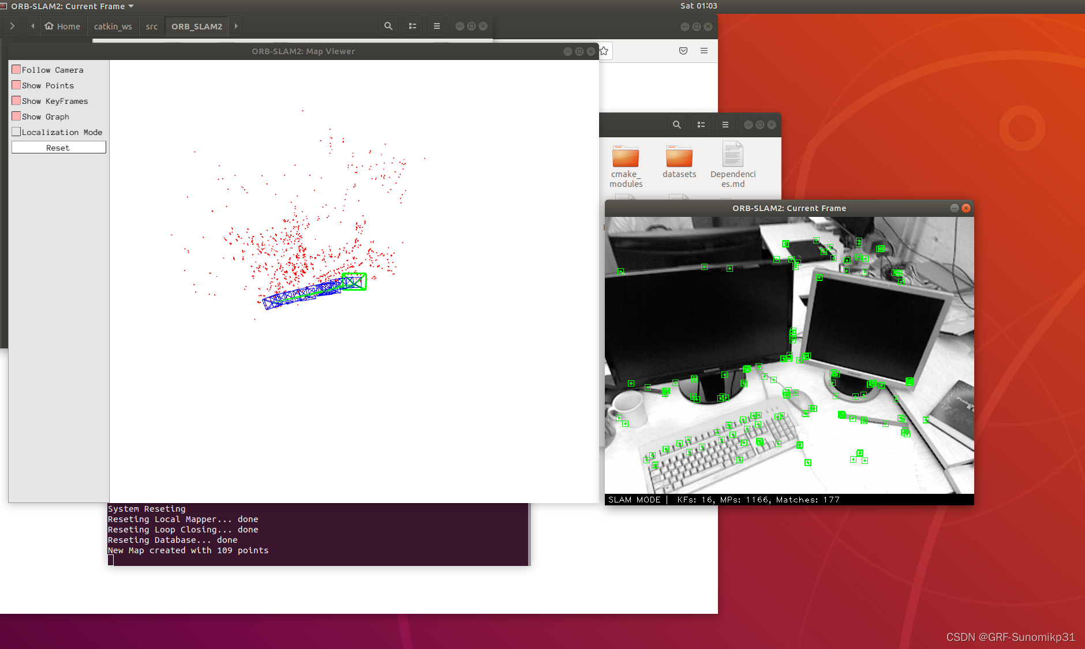This screenshot has height=649, width=1085.
Task: Open the Home breadcrumb in file manager
Action: [63, 26]
